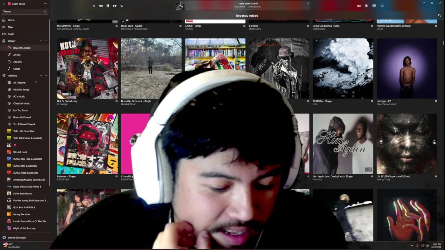Open the Homage - EP album cover

click(x=407, y=68)
